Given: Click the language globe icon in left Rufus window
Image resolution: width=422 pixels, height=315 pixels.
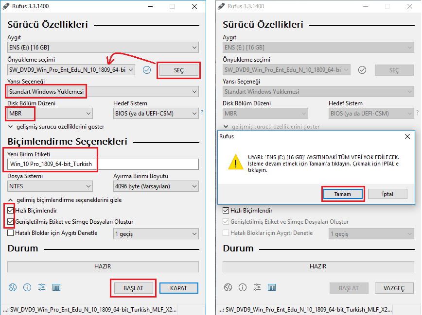Looking at the screenshot, I should 12,287.
